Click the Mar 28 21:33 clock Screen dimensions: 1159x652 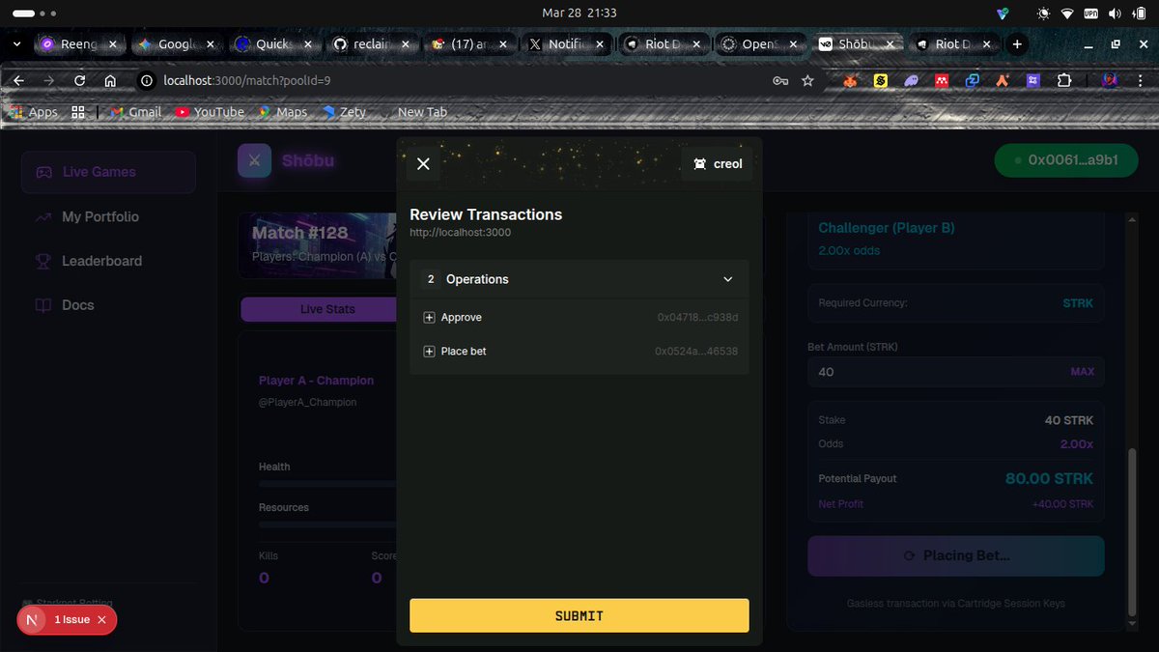[579, 14]
